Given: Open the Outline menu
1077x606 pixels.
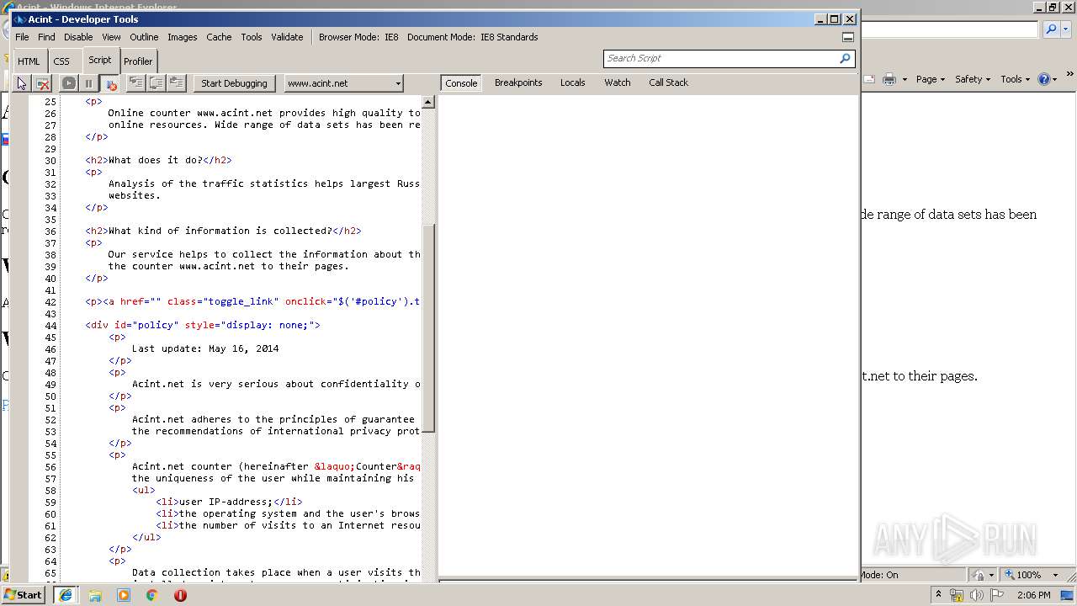Looking at the screenshot, I should pyautogui.click(x=144, y=37).
